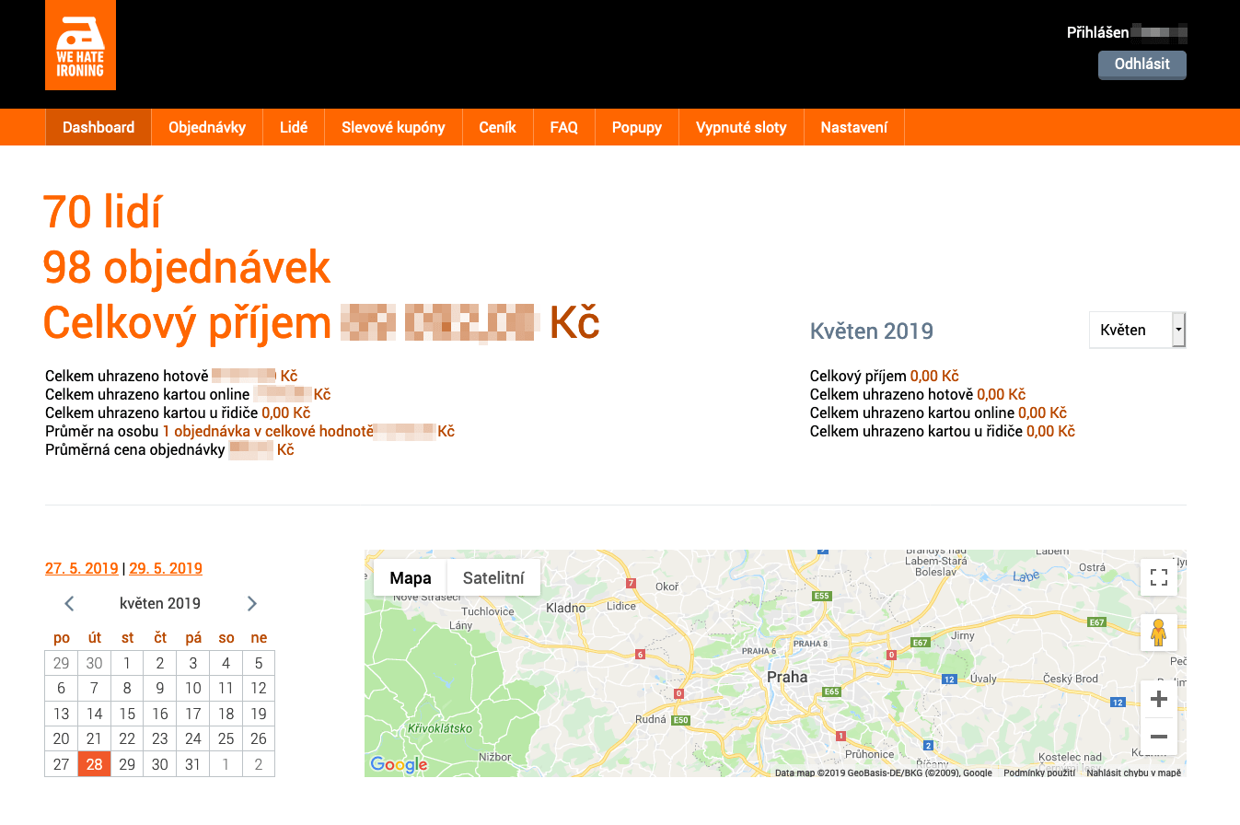Click the '98 objednávek' heading
This screenshot has width=1240, height=825.
pyautogui.click(x=187, y=267)
